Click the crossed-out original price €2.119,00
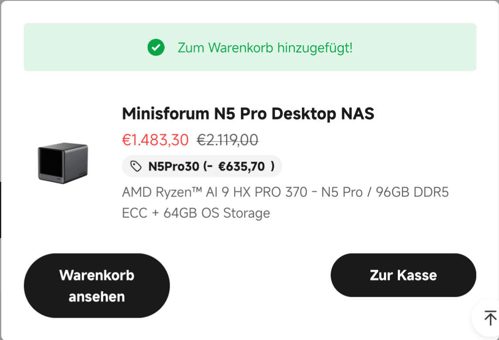Viewport: 499px width, 340px height. (227, 140)
